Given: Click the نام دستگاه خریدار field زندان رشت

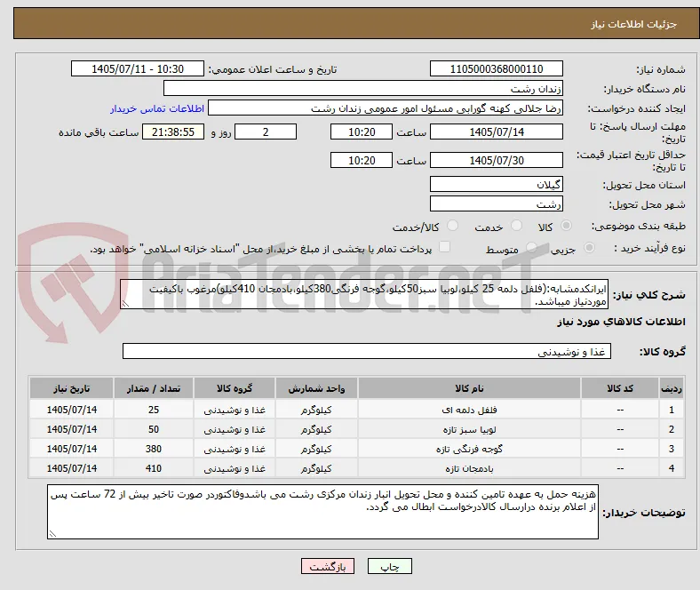Looking at the screenshot, I should (x=363, y=89).
